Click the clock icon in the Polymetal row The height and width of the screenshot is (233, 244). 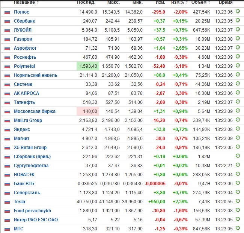click(238, 65)
